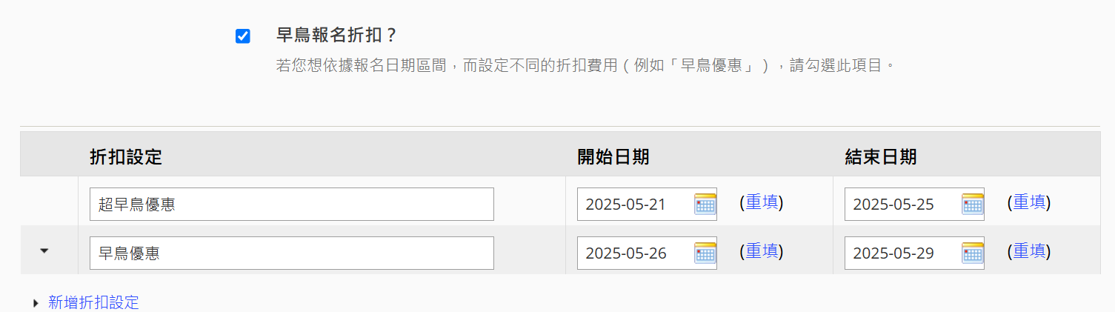Open calendar icon beside 2025-05-26 start date
1115x312 pixels.
705,253
